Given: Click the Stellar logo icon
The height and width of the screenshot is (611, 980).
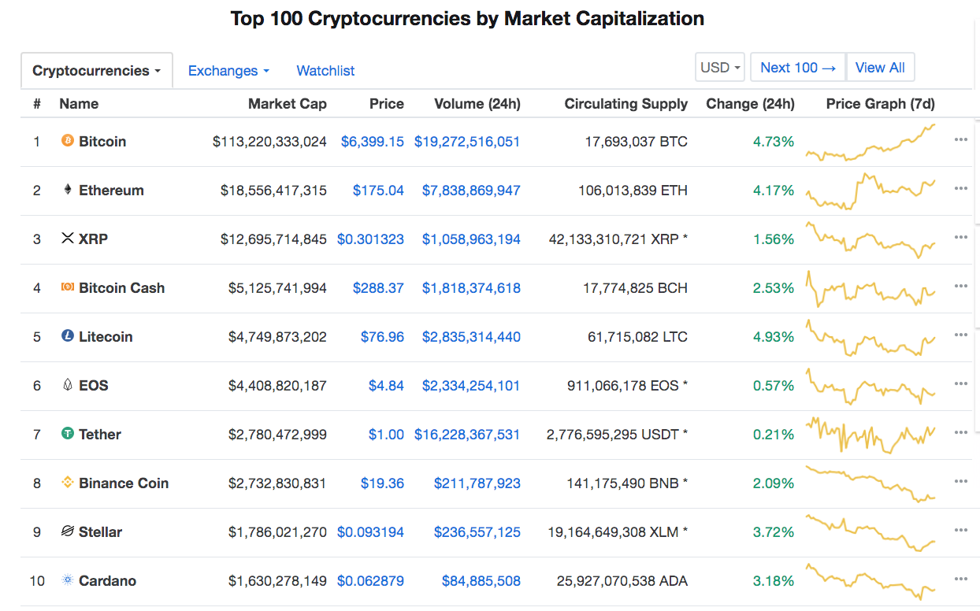Looking at the screenshot, I should pos(68,531).
